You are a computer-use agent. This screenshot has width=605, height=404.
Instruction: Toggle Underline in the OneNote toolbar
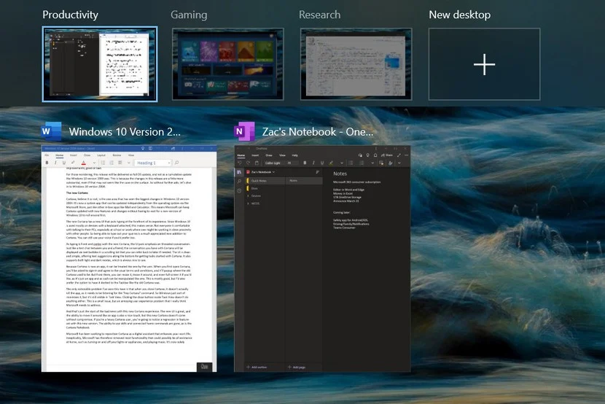pyautogui.click(x=322, y=163)
